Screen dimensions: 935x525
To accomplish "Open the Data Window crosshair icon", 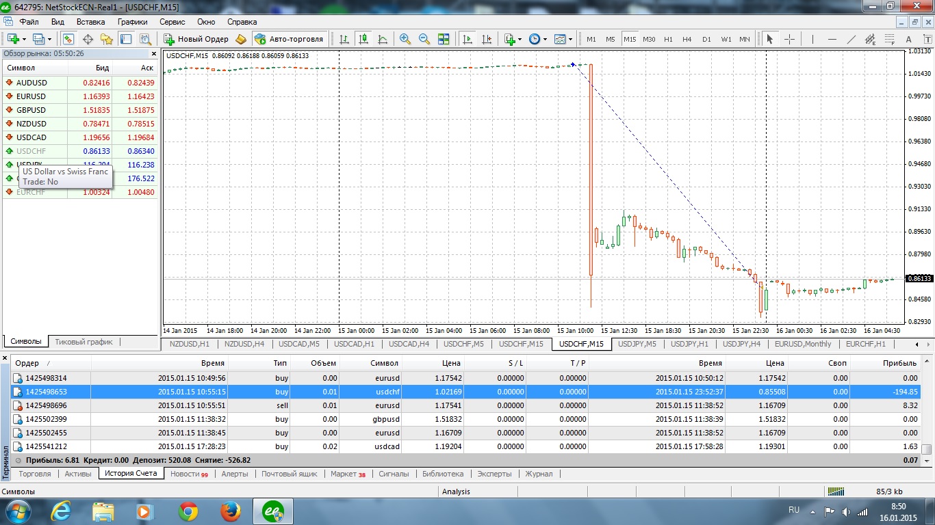I will [88, 39].
